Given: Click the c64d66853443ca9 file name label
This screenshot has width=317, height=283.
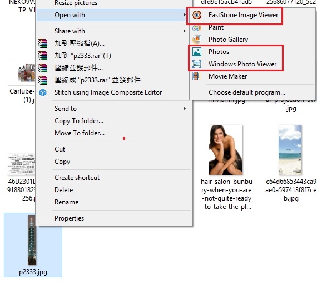Looking at the screenshot, I should [x=291, y=190].
